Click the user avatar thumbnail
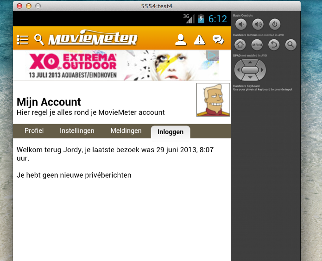 (x=213, y=100)
